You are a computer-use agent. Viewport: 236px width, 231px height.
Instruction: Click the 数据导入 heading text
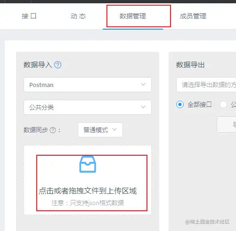pos(38,65)
